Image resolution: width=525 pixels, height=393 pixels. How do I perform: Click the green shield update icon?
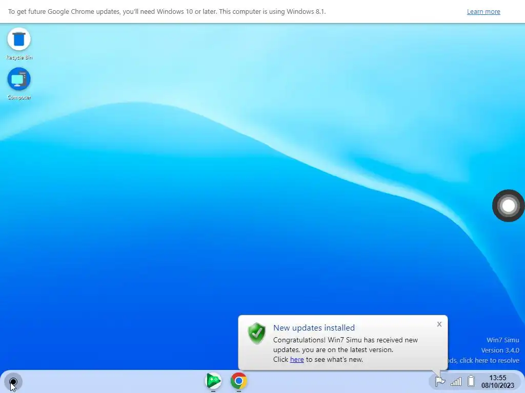(x=257, y=333)
